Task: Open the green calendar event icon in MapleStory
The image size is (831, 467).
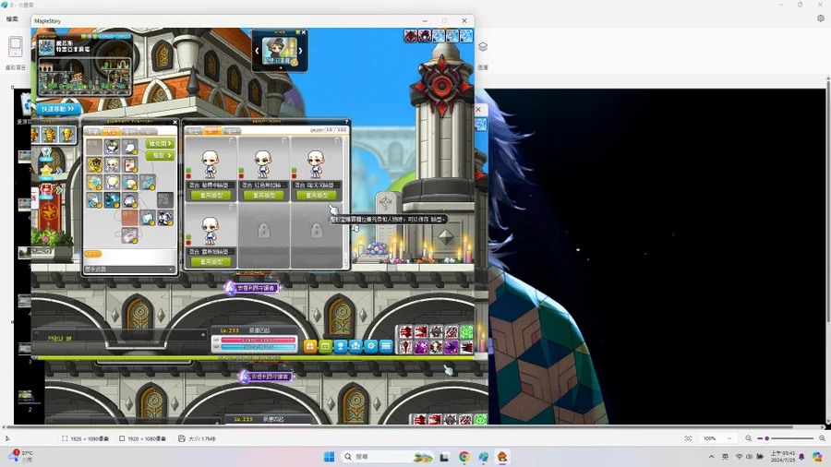Action: (325, 346)
